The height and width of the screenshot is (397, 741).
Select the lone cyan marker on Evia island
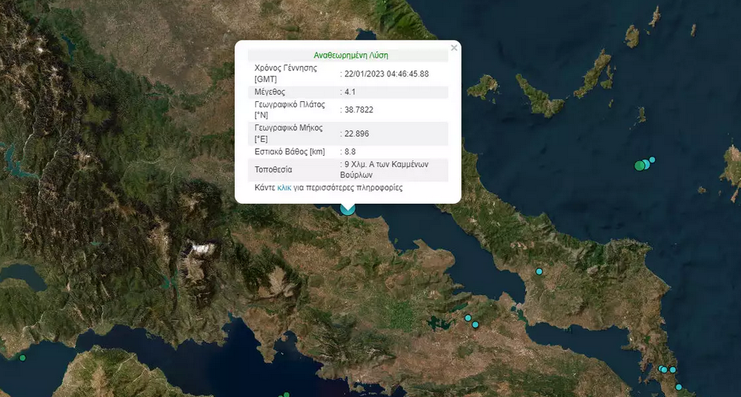pyautogui.click(x=538, y=271)
